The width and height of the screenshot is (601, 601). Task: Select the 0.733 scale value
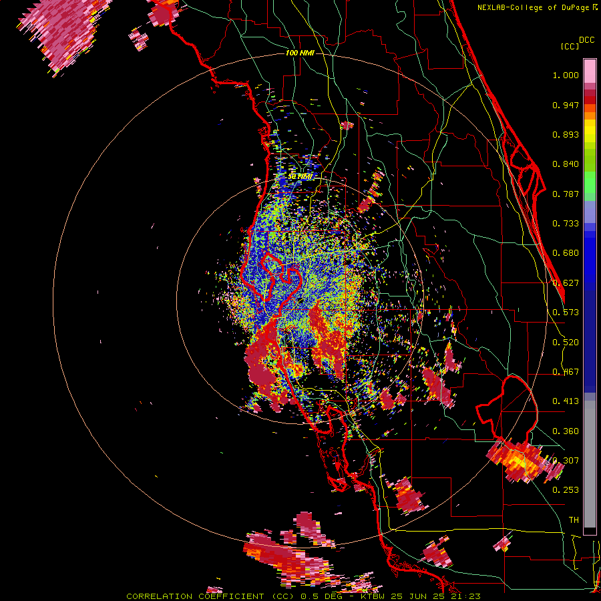566,224
